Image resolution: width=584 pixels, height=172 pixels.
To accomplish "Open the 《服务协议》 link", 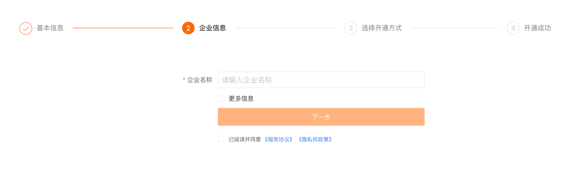I will [x=279, y=139].
